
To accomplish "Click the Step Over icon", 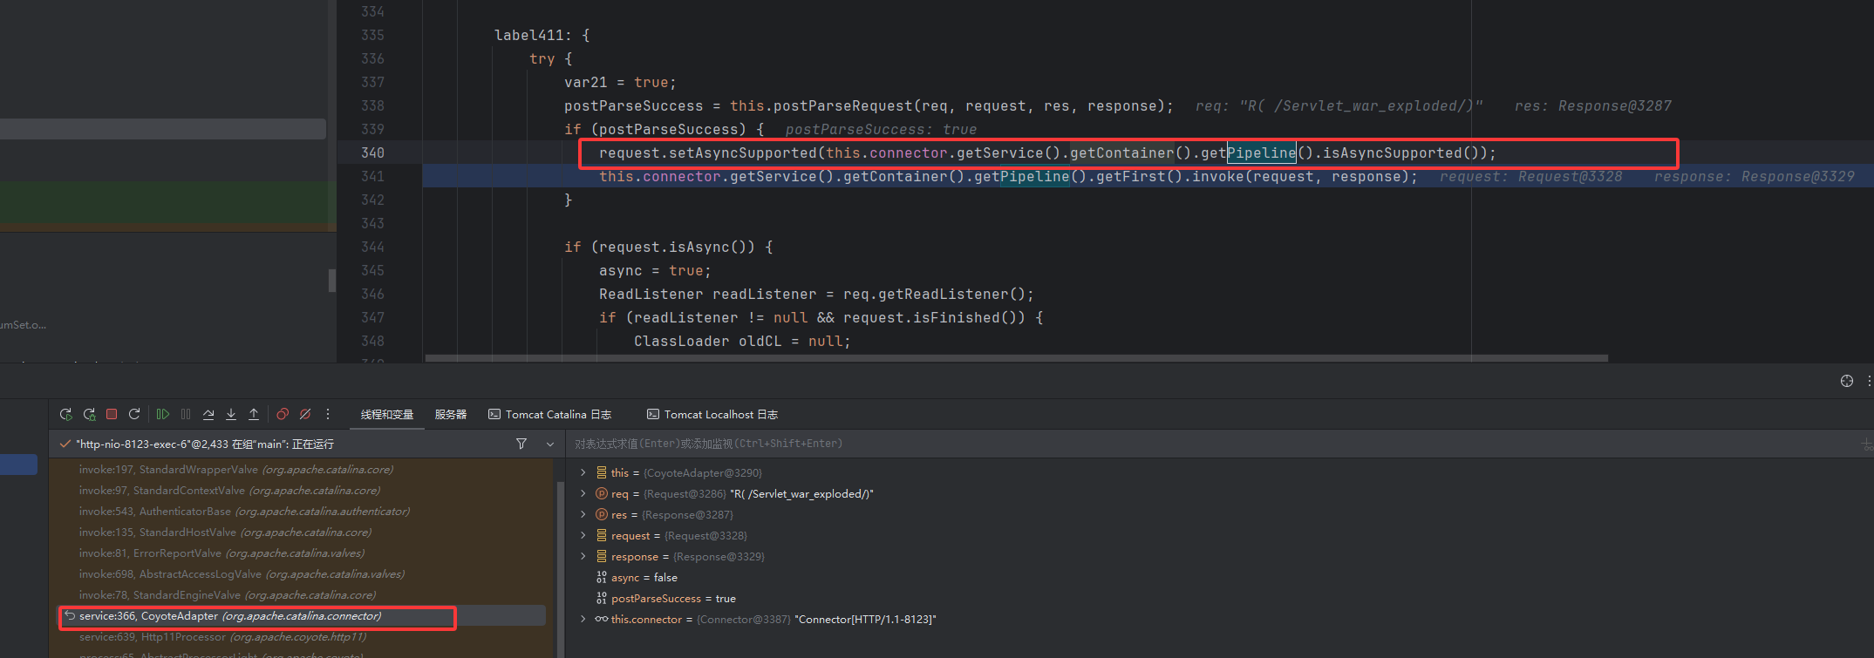I will coord(208,415).
